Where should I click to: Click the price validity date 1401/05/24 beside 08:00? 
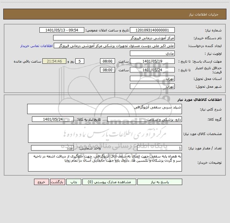tap(152, 70)
